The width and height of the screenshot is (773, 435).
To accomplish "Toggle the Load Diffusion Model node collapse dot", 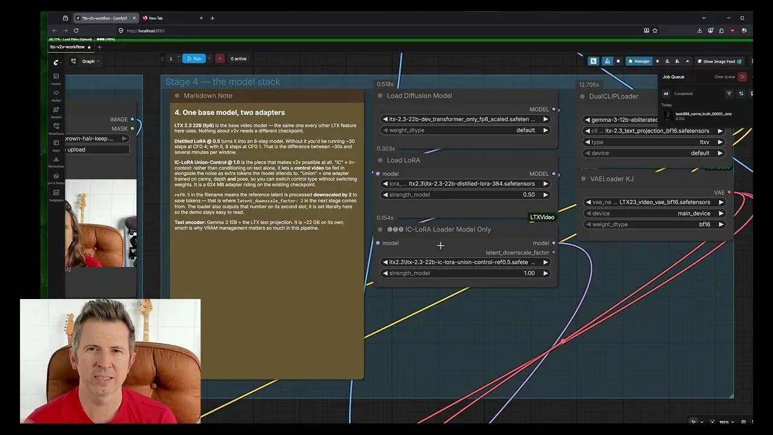I will [380, 95].
